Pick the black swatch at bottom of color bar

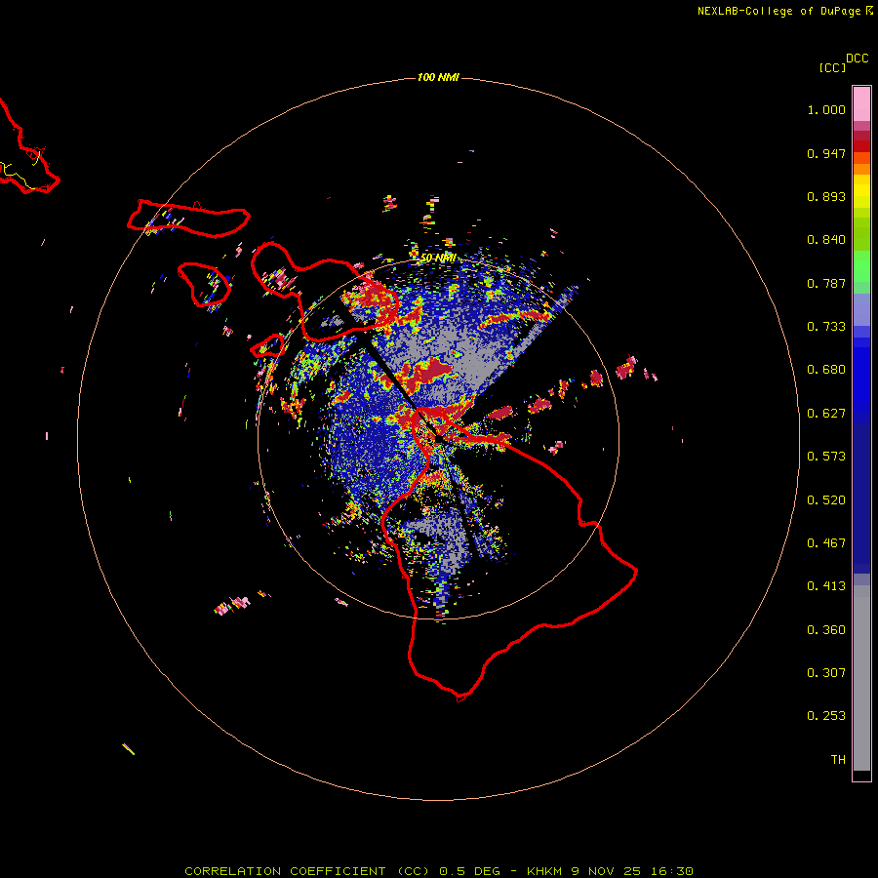[x=861, y=775]
